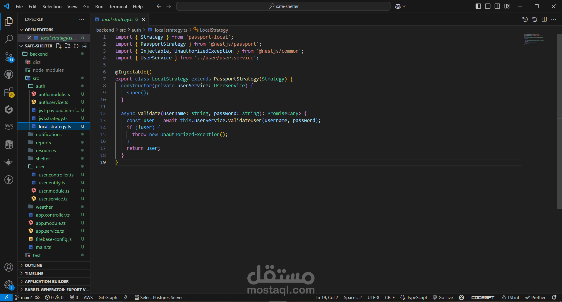562x302 pixels.
Task: Click the safe-shelter command center search box
Action: pyautogui.click(x=283, y=6)
